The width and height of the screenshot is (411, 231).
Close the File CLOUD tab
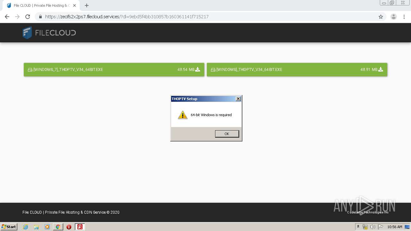click(x=74, y=5)
